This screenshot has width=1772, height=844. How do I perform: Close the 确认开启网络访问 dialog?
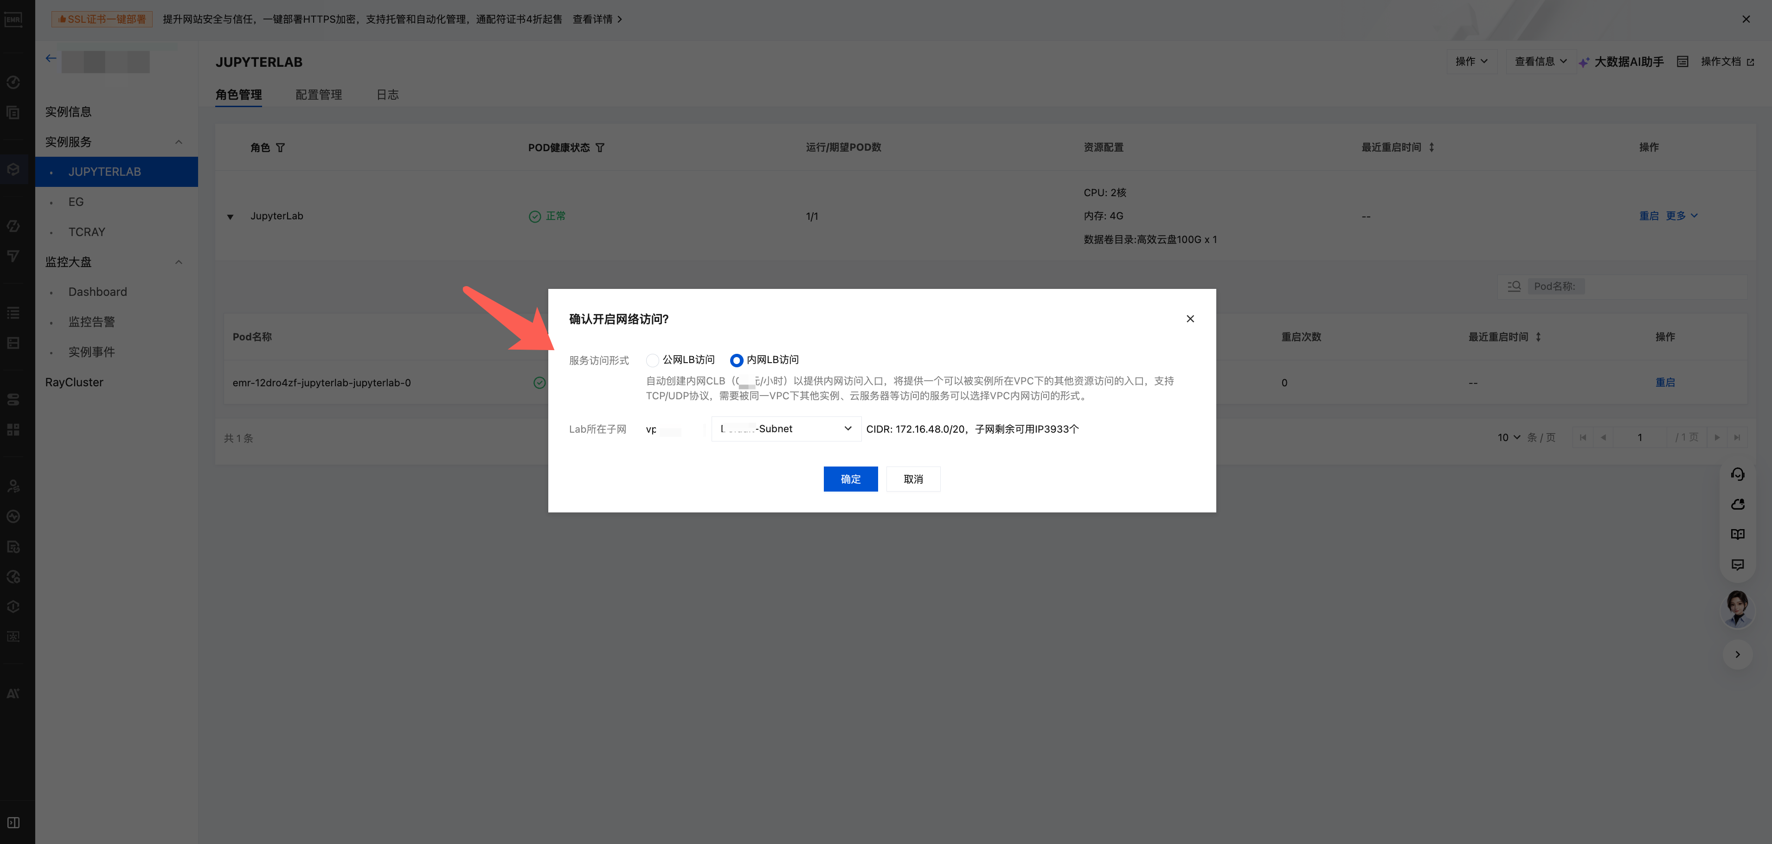(1190, 319)
